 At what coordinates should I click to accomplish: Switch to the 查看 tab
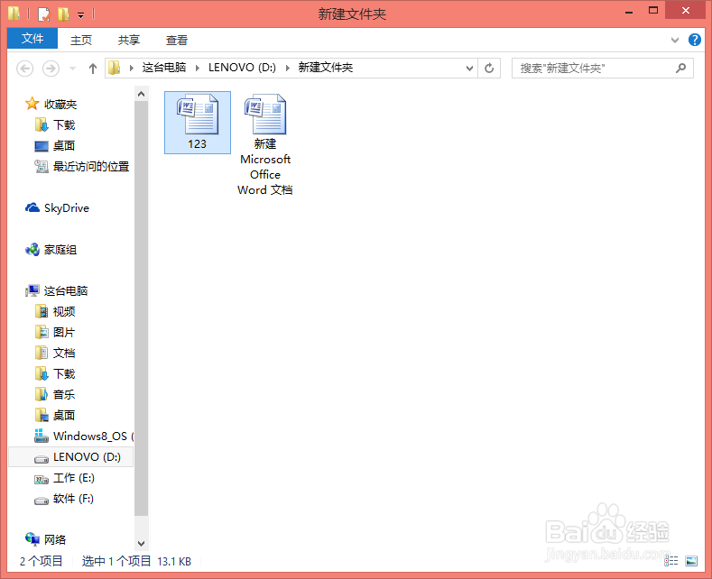(177, 40)
